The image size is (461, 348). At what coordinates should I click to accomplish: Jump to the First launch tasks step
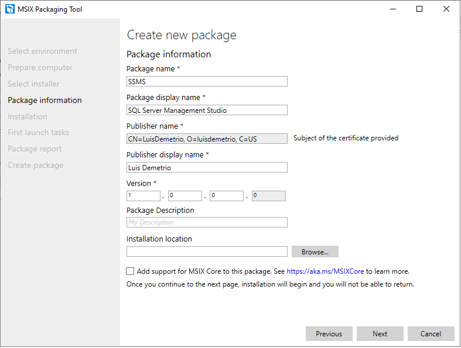pyautogui.click(x=38, y=132)
